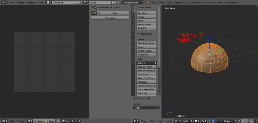The image size is (258, 123).
Task: Open UV editor pivot point selector
Action: pos(77,121)
